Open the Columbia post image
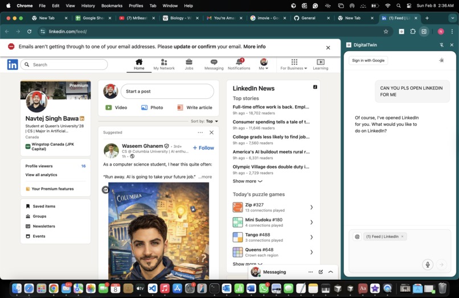The width and height of the screenshot is (459, 298). pyautogui.click(x=159, y=231)
